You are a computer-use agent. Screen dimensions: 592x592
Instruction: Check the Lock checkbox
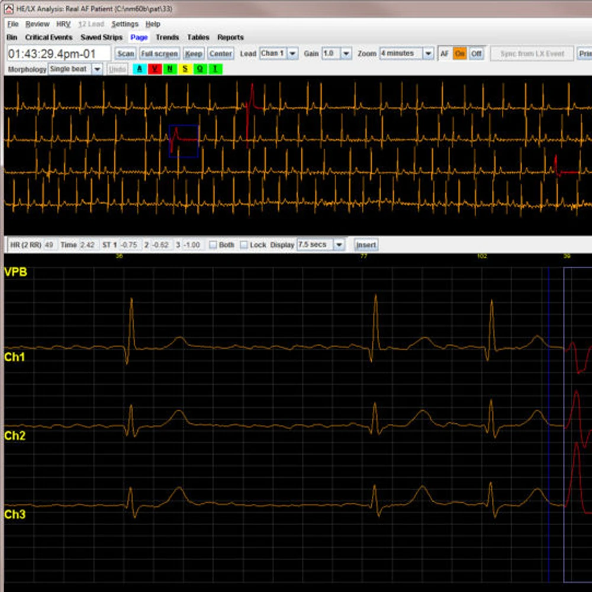244,244
